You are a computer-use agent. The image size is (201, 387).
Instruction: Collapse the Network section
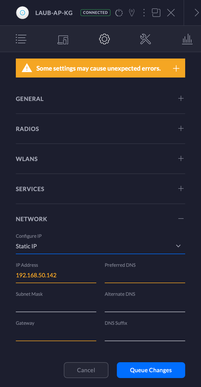181,219
